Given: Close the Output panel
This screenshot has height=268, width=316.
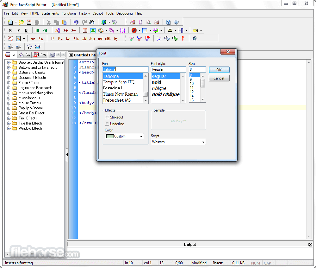Looking at the screenshot, I should click(310, 245).
